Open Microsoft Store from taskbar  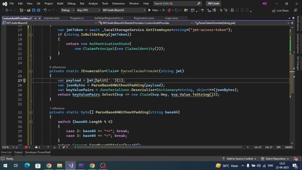pyautogui.click(x=38, y=166)
